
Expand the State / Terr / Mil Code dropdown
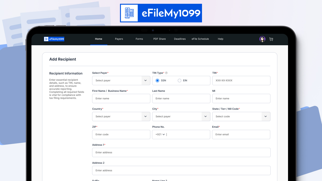click(241, 116)
